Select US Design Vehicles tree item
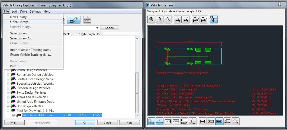287x130 pixels. click(30, 106)
